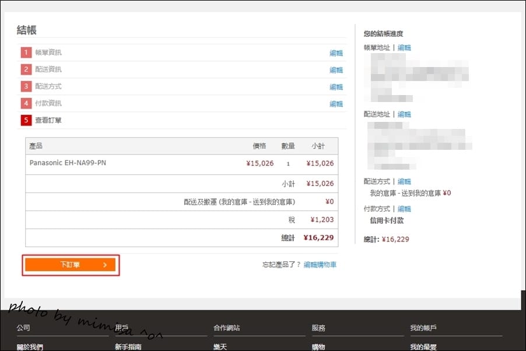The width and height of the screenshot is (526, 351).
Task: Open 關於我們 in the footer
Action: coord(30,346)
